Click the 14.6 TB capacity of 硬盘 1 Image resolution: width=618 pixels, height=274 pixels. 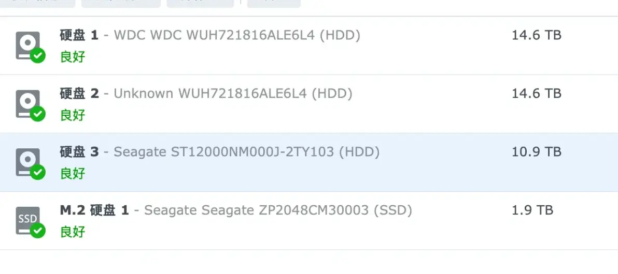537,35
